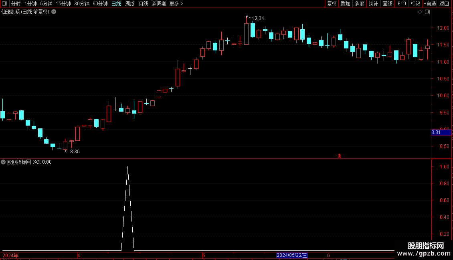Select the 2024/05/22 date marker
Screen dimensions: 453x260
(292, 255)
